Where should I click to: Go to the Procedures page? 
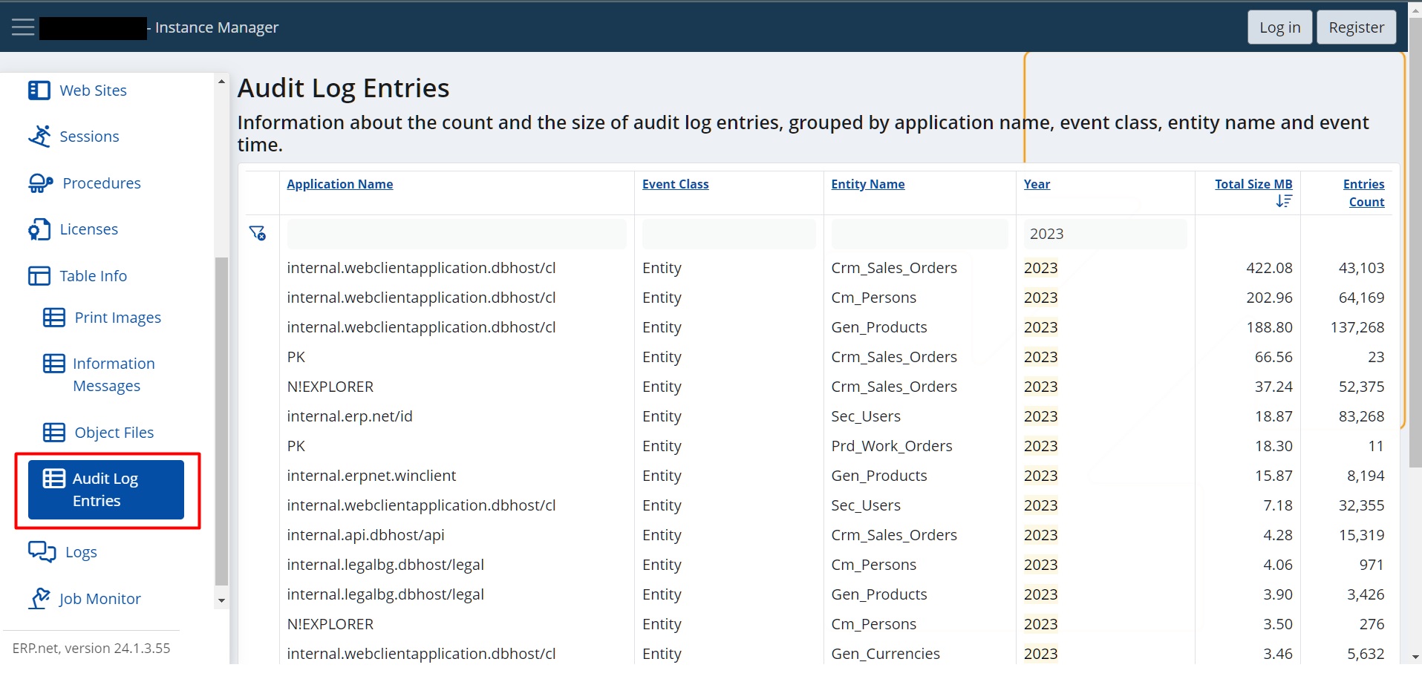102,183
